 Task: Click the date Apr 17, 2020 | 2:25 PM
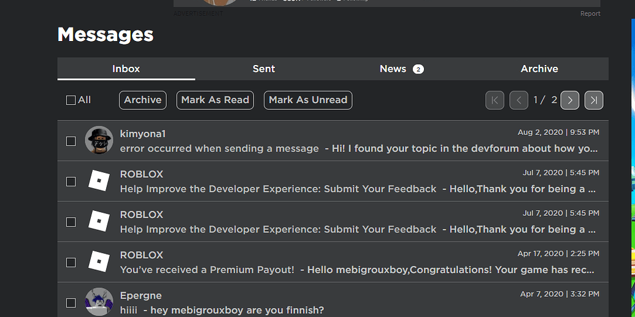point(558,254)
